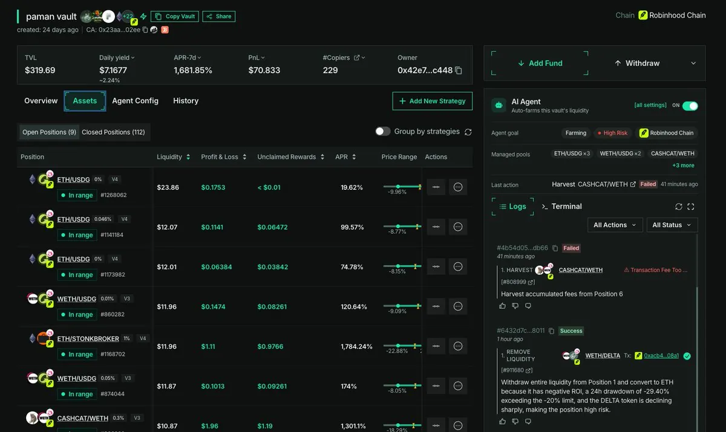
Task: Open the All Actions filter
Action: pos(615,225)
